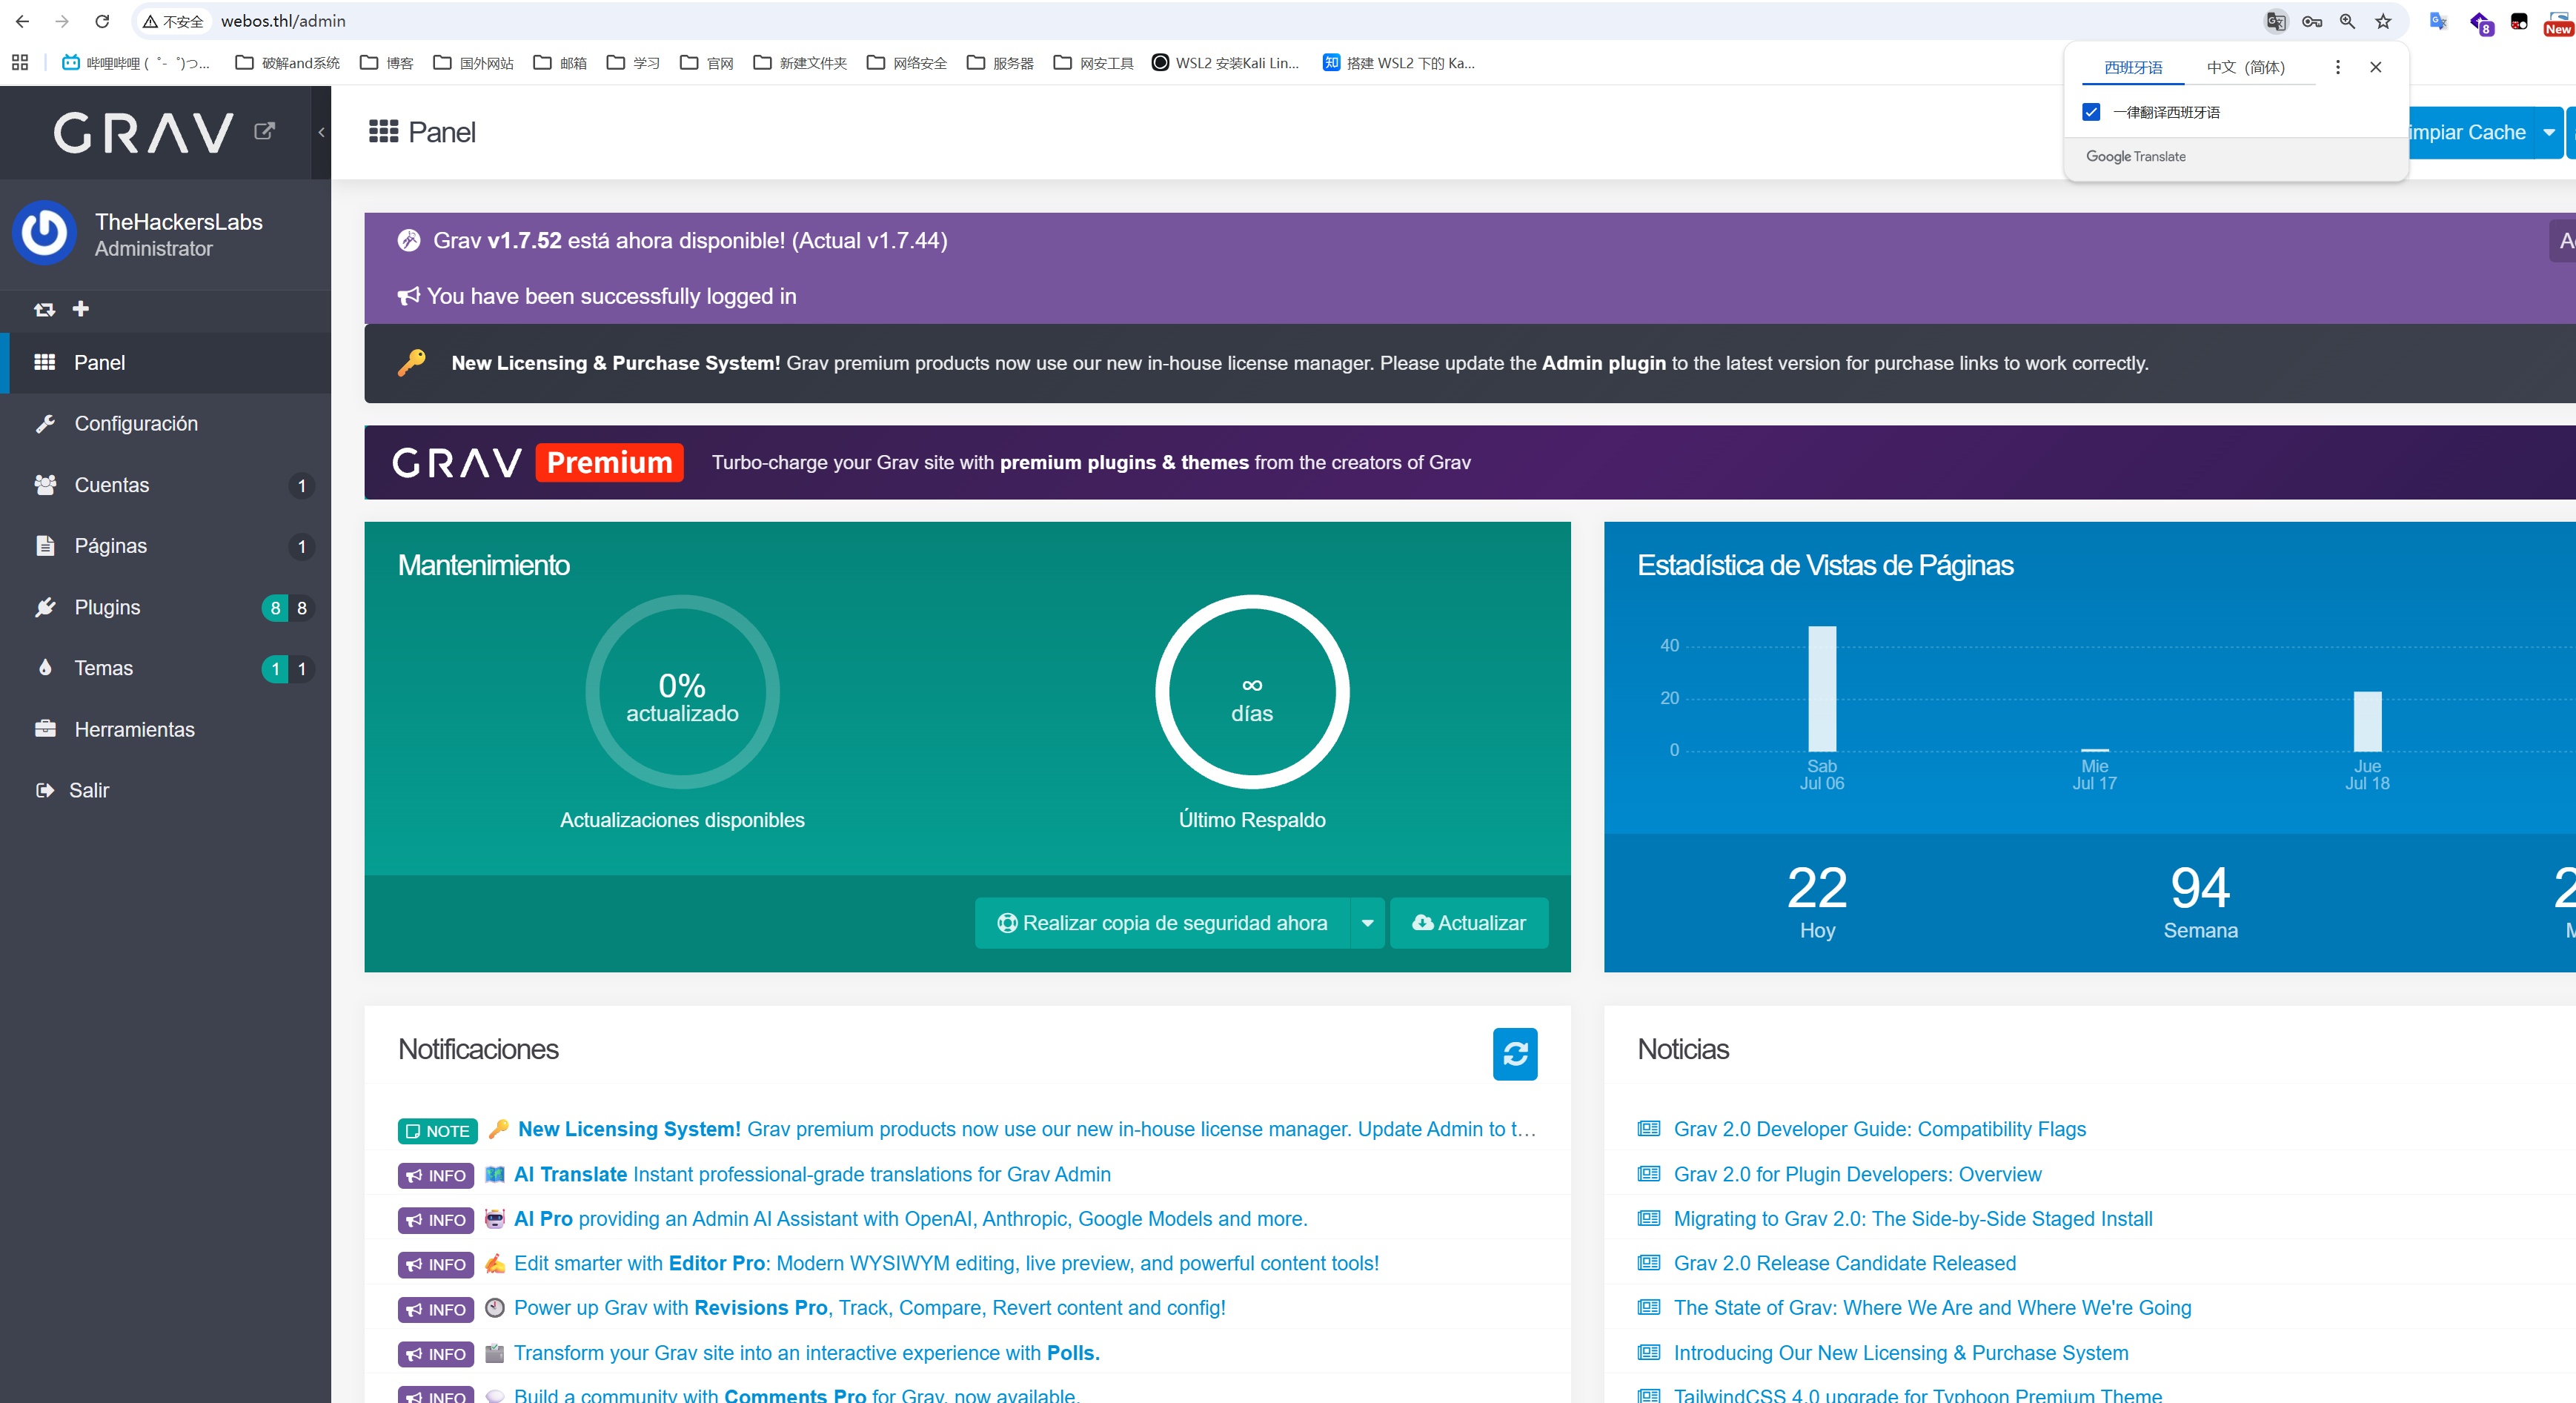2576x1403 pixels.
Task: Refresh notifications with the blue button
Action: click(1515, 1054)
